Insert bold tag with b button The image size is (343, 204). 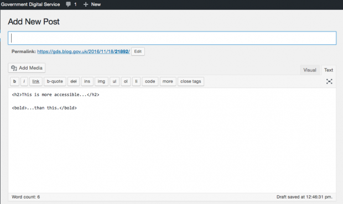14,81
